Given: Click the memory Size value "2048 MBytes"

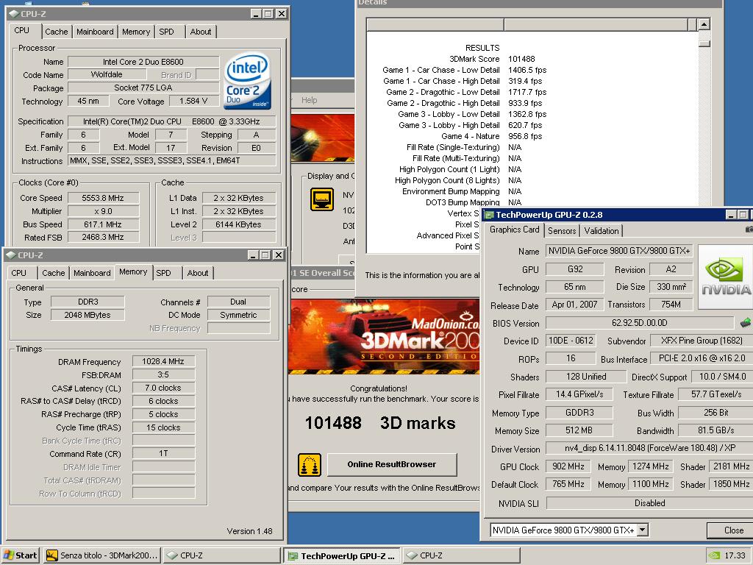Looking at the screenshot, I should (x=88, y=315).
